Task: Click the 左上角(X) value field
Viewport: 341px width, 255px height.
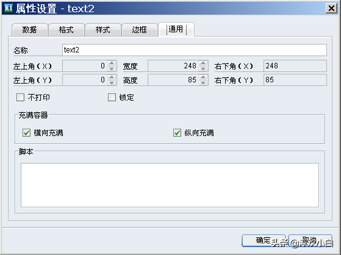Action: pyautogui.click(x=85, y=66)
